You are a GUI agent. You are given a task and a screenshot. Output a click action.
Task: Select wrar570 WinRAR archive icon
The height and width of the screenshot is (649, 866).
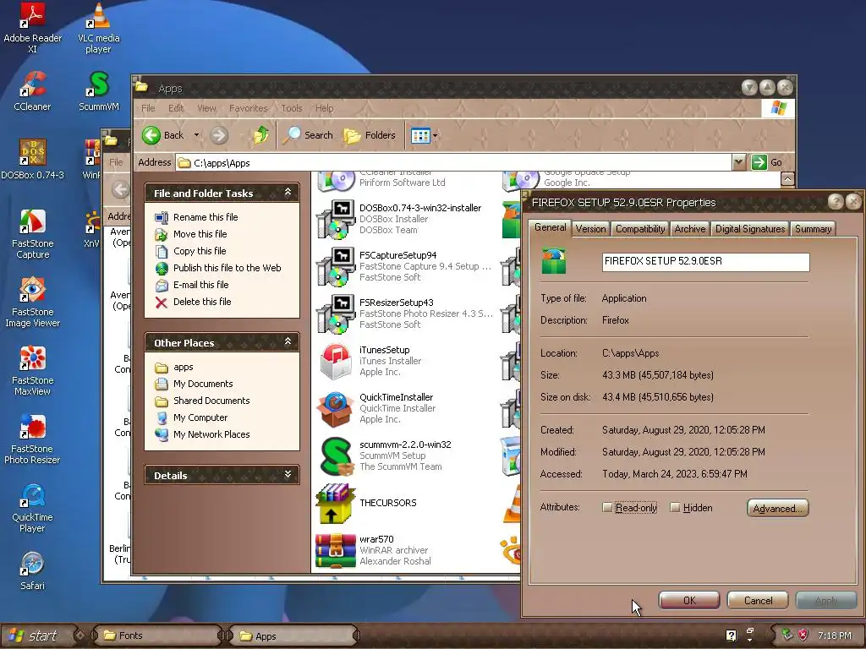pyautogui.click(x=335, y=551)
